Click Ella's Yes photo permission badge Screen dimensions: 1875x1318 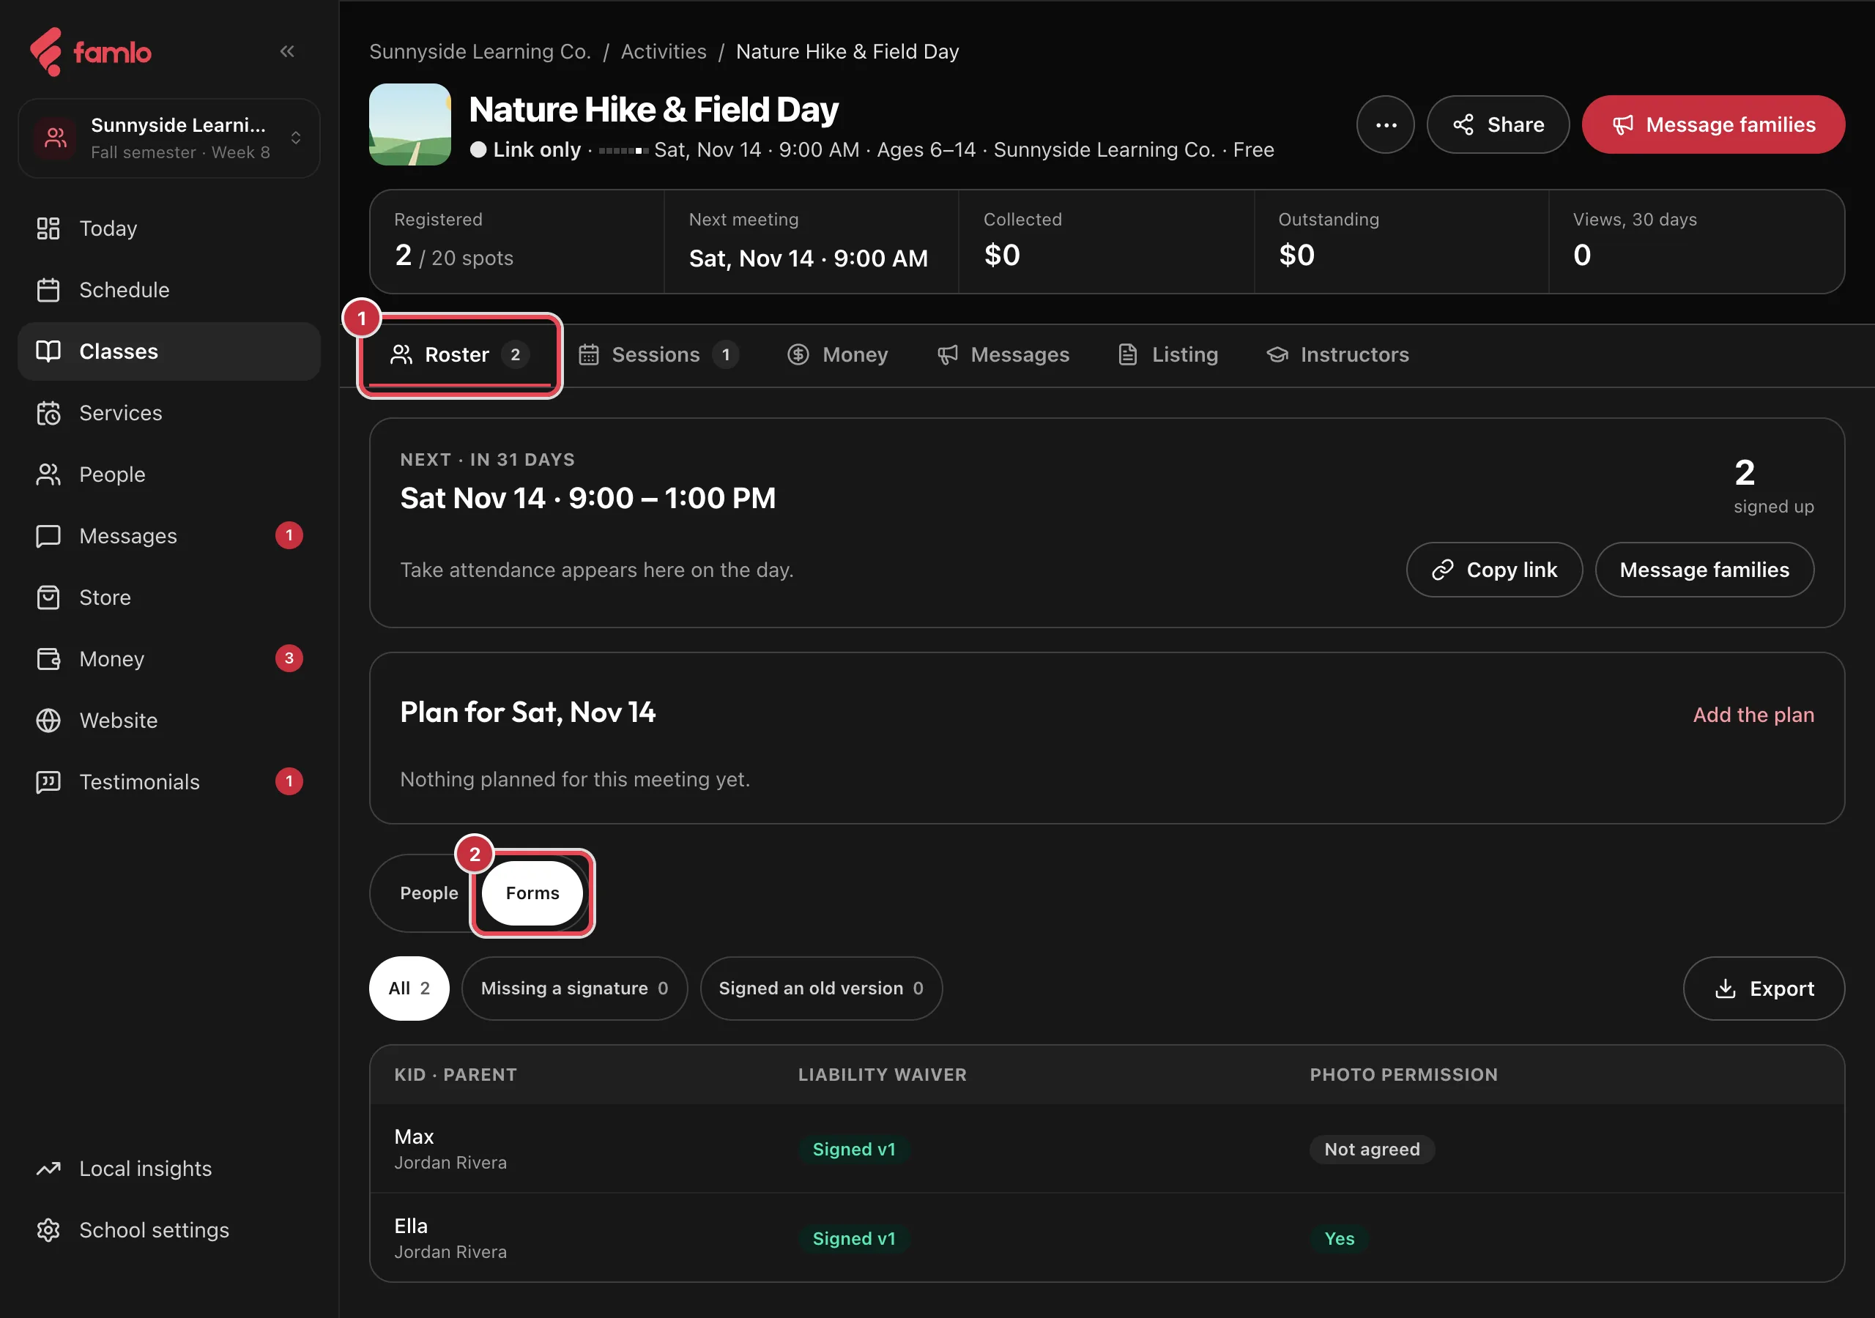point(1340,1238)
